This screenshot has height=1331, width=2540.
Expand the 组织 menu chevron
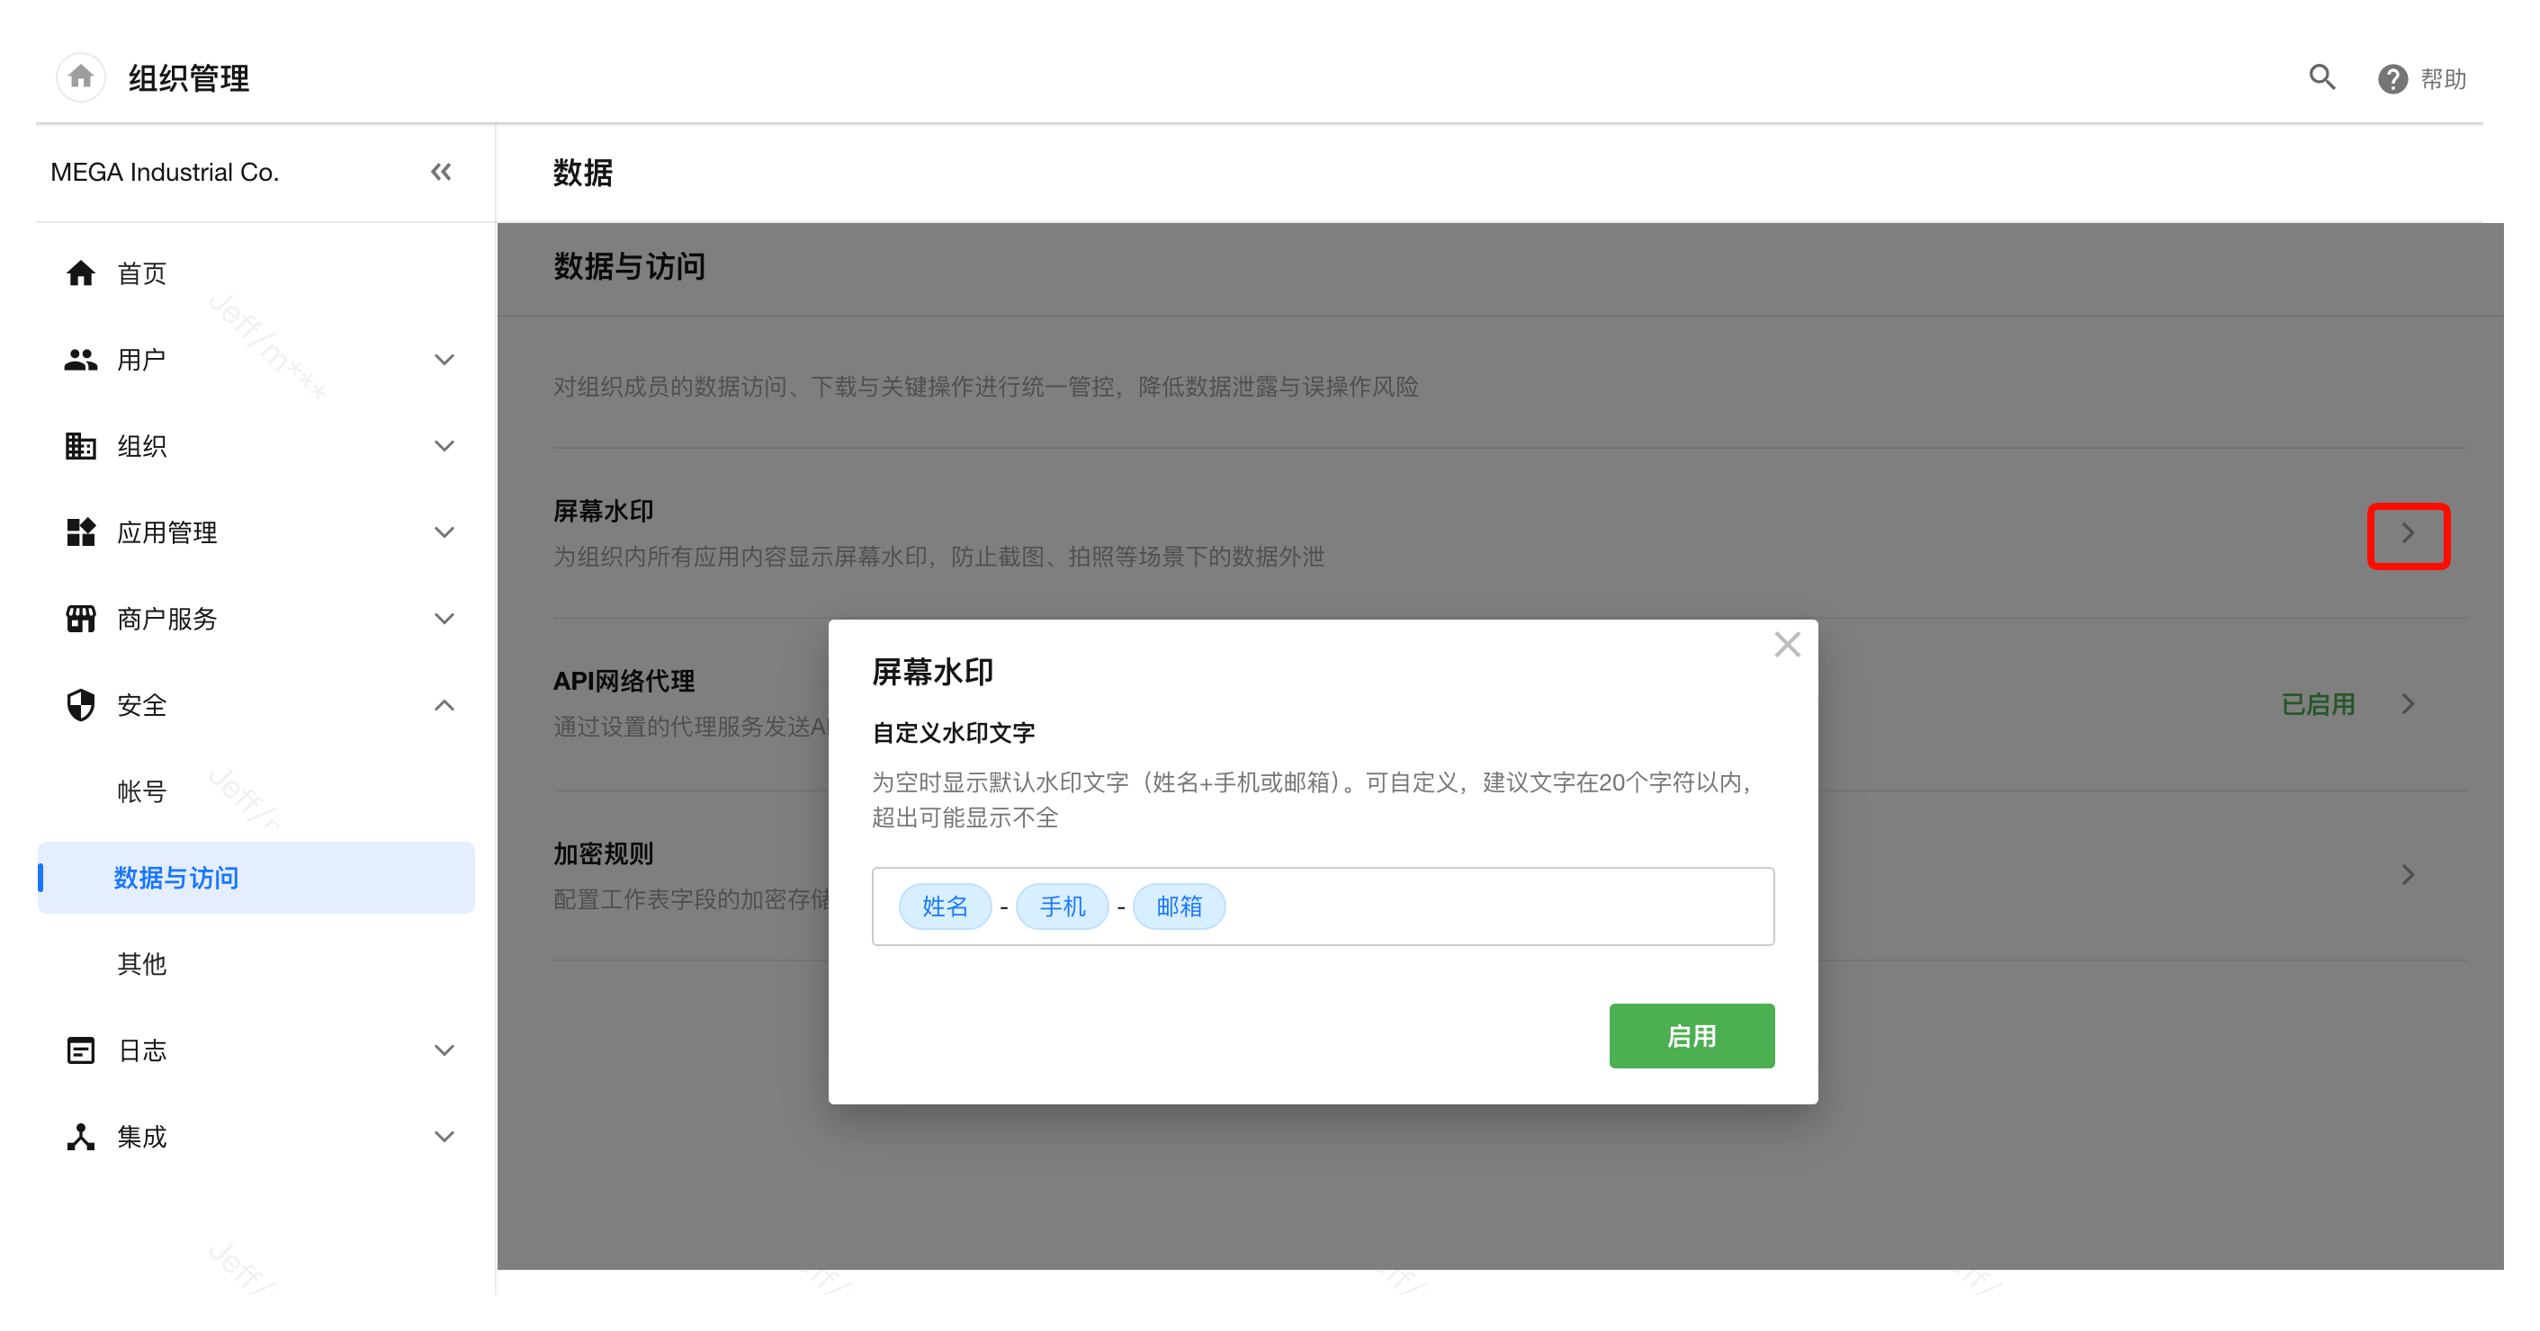[x=444, y=446]
